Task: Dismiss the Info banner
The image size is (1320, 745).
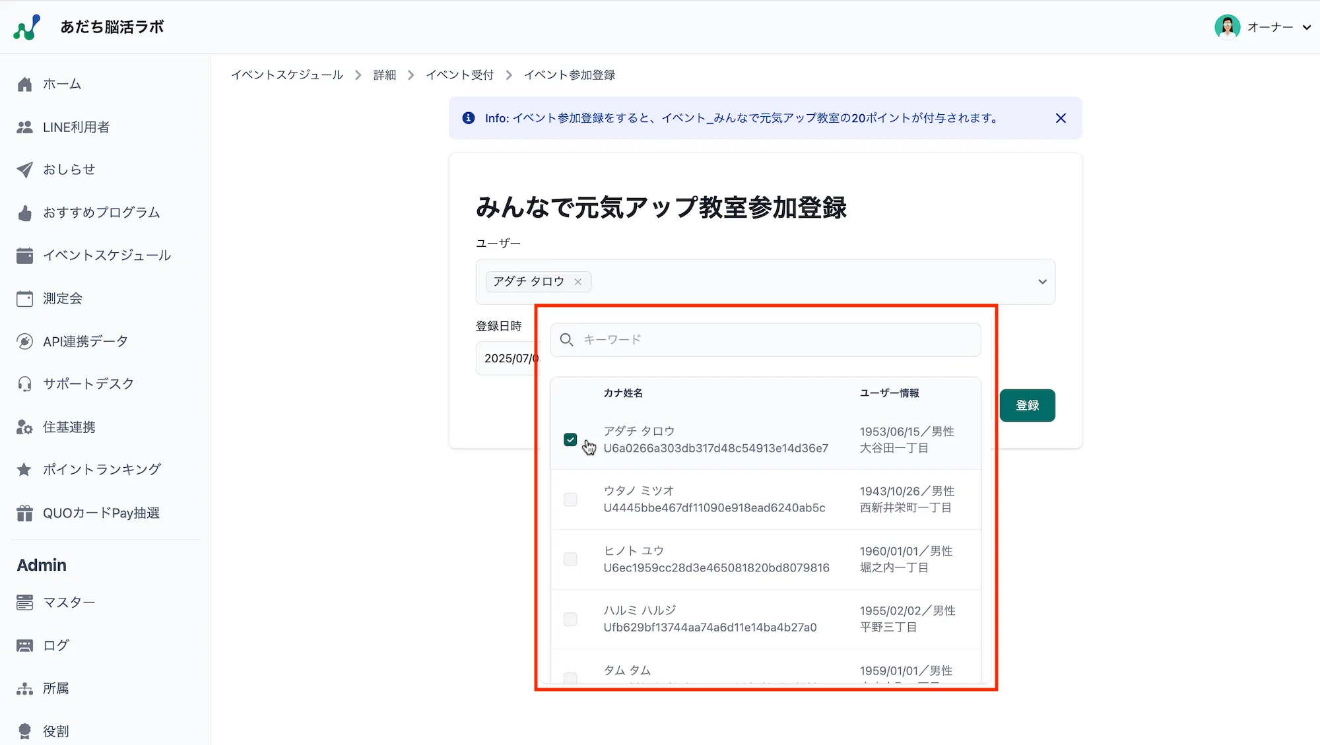Action: (1061, 118)
